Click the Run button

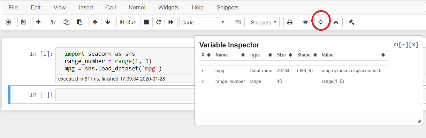pyautogui.click(x=128, y=22)
